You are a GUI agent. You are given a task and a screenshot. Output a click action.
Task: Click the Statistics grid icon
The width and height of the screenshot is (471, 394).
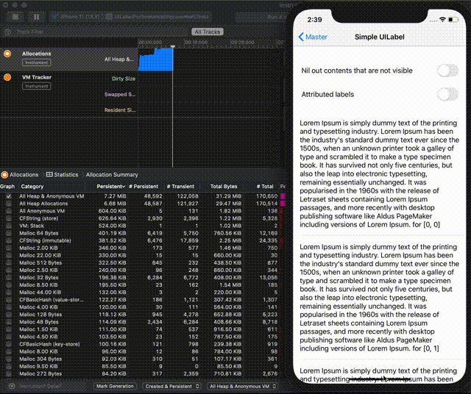(49, 175)
